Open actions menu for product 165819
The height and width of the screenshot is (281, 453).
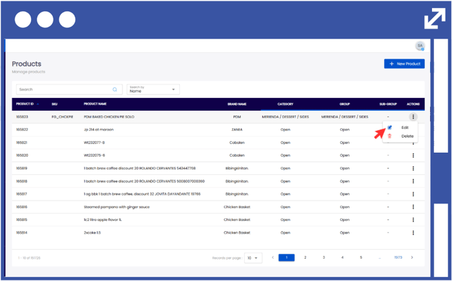coord(413,168)
